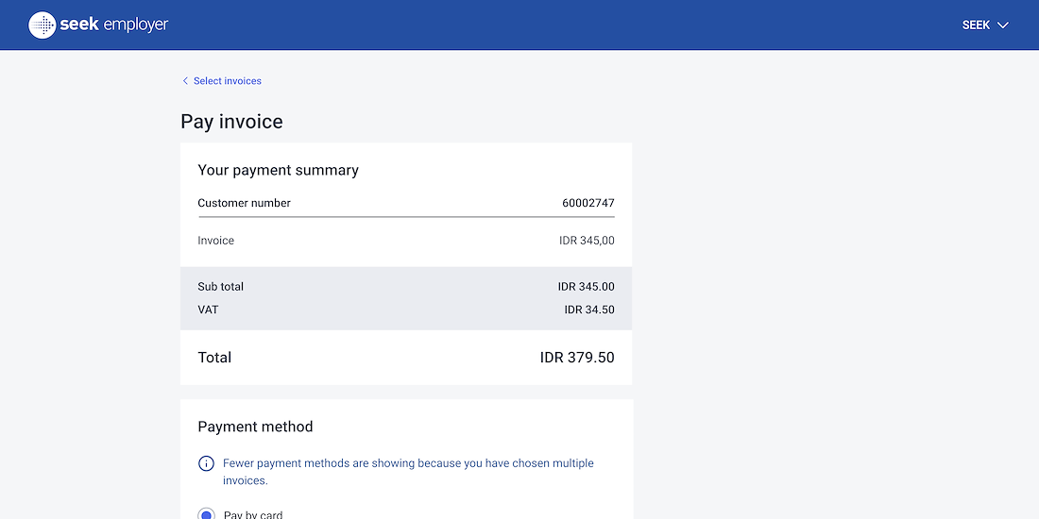Click the Pay invoice page heading
The height and width of the screenshot is (519, 1039).
pos(231,122)
